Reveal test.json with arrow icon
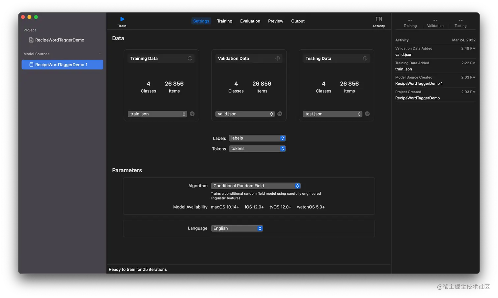The width and height of the screenshot is (498, 298). click(367, 114)
